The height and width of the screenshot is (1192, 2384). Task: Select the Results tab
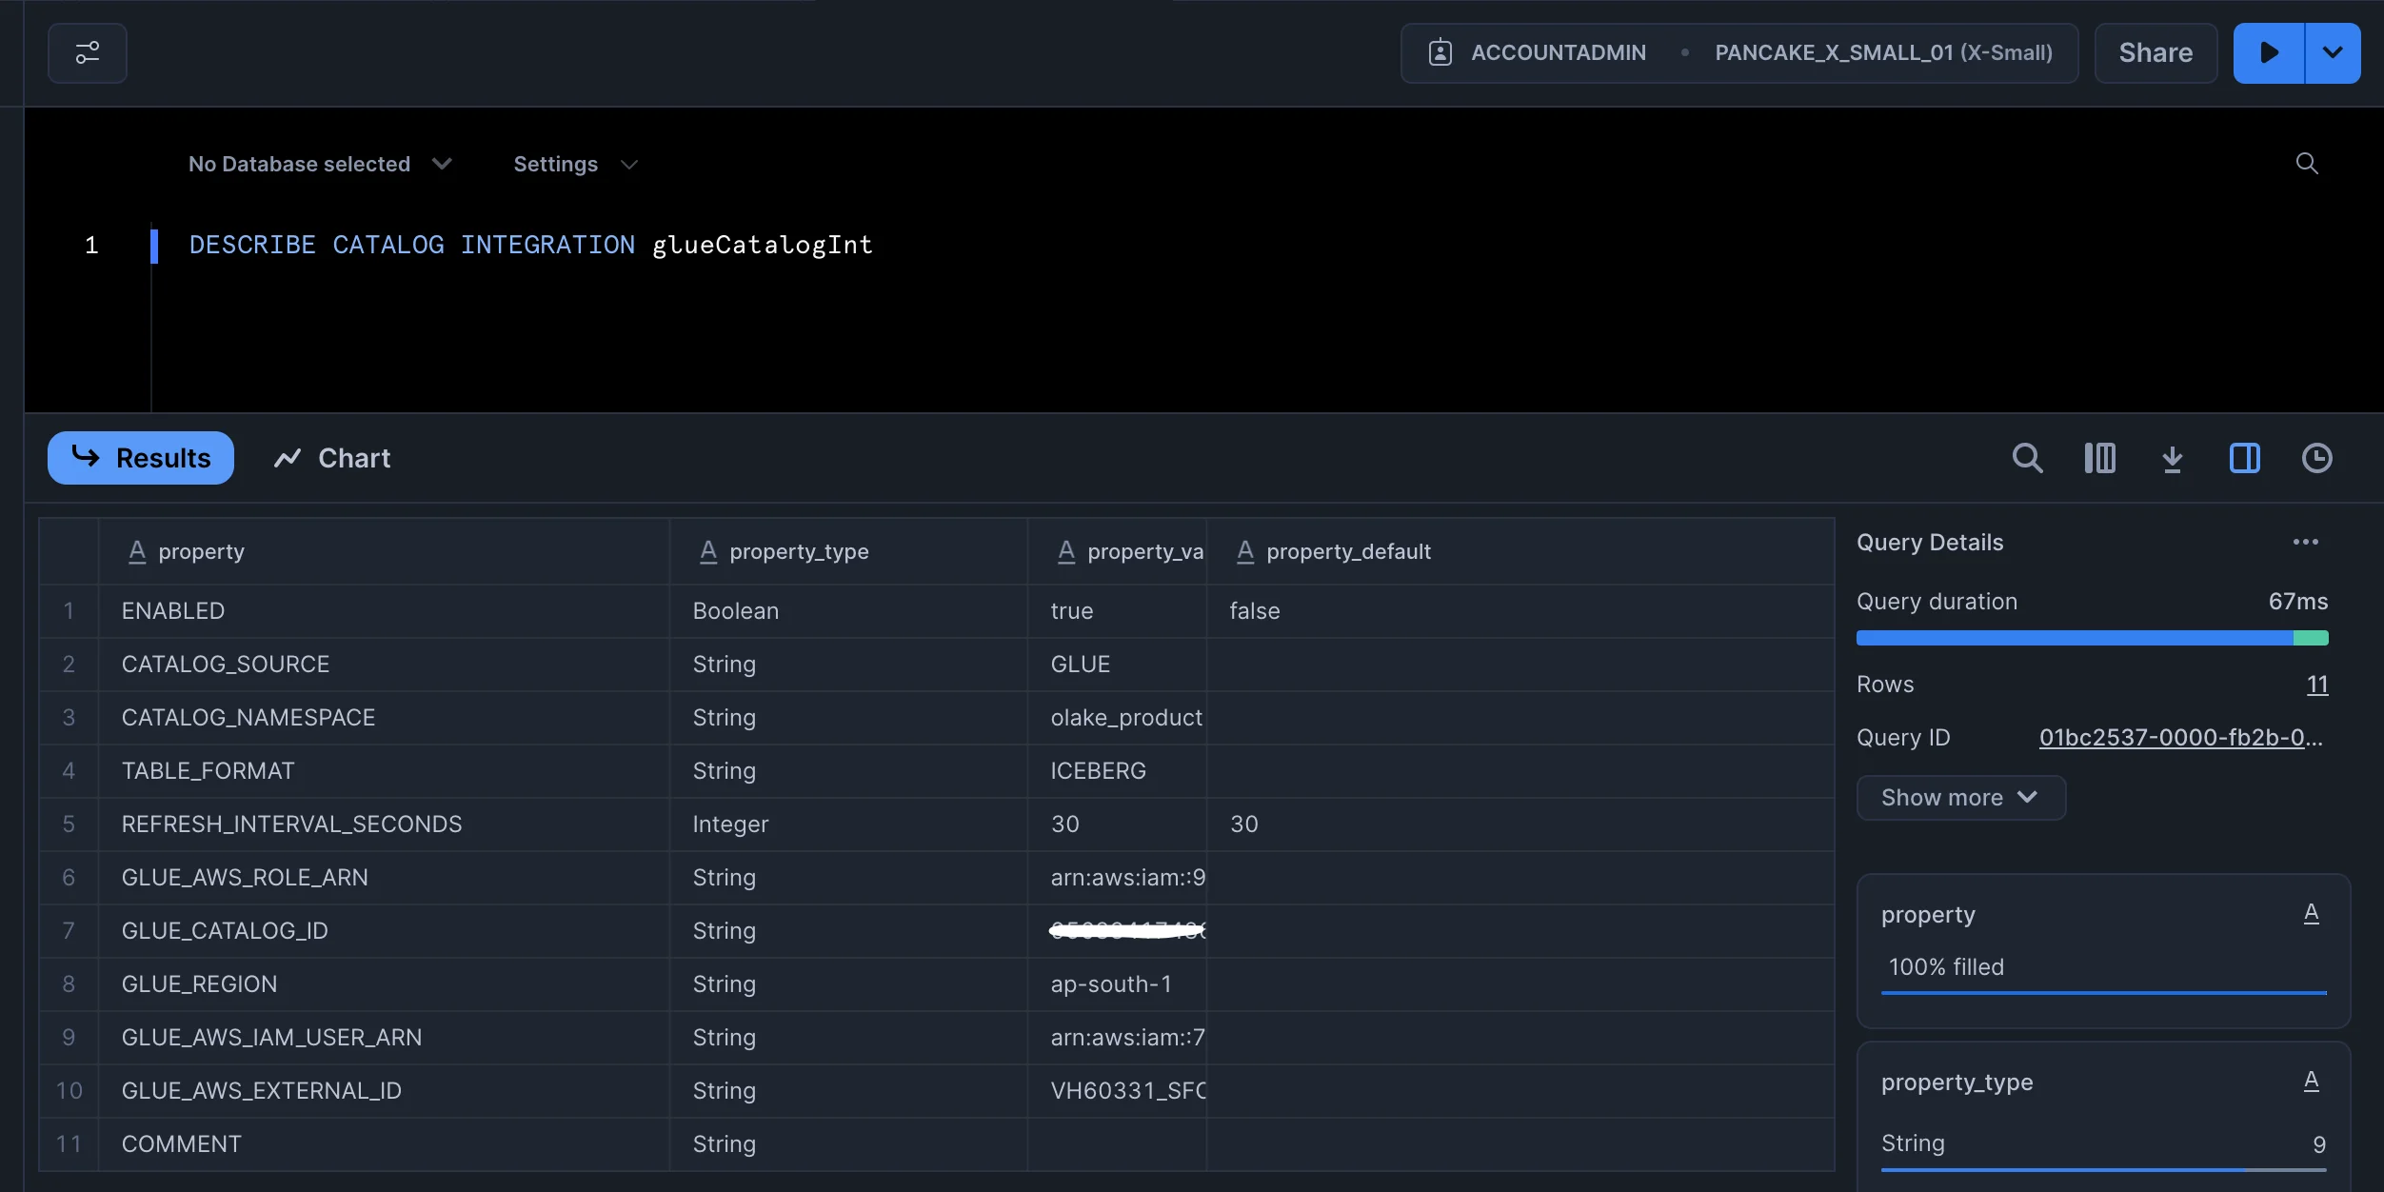tap(141, 458)
